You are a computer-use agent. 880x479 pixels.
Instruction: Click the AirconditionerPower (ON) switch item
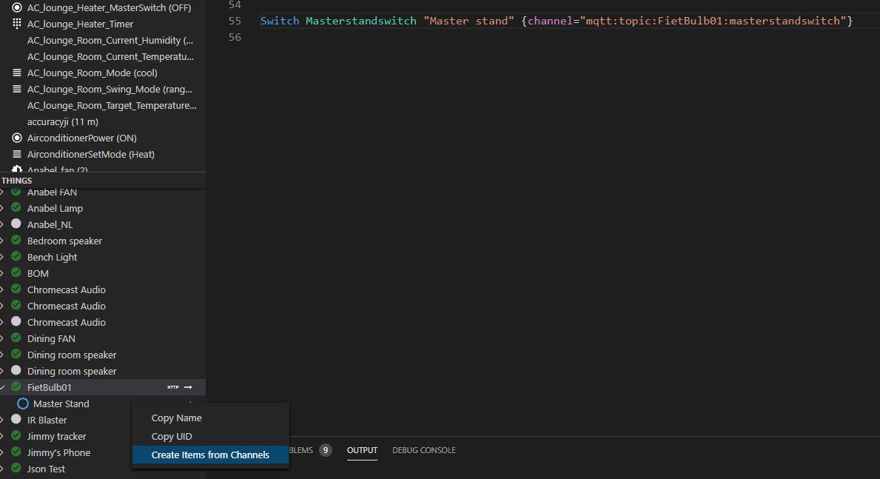point(81,138)
